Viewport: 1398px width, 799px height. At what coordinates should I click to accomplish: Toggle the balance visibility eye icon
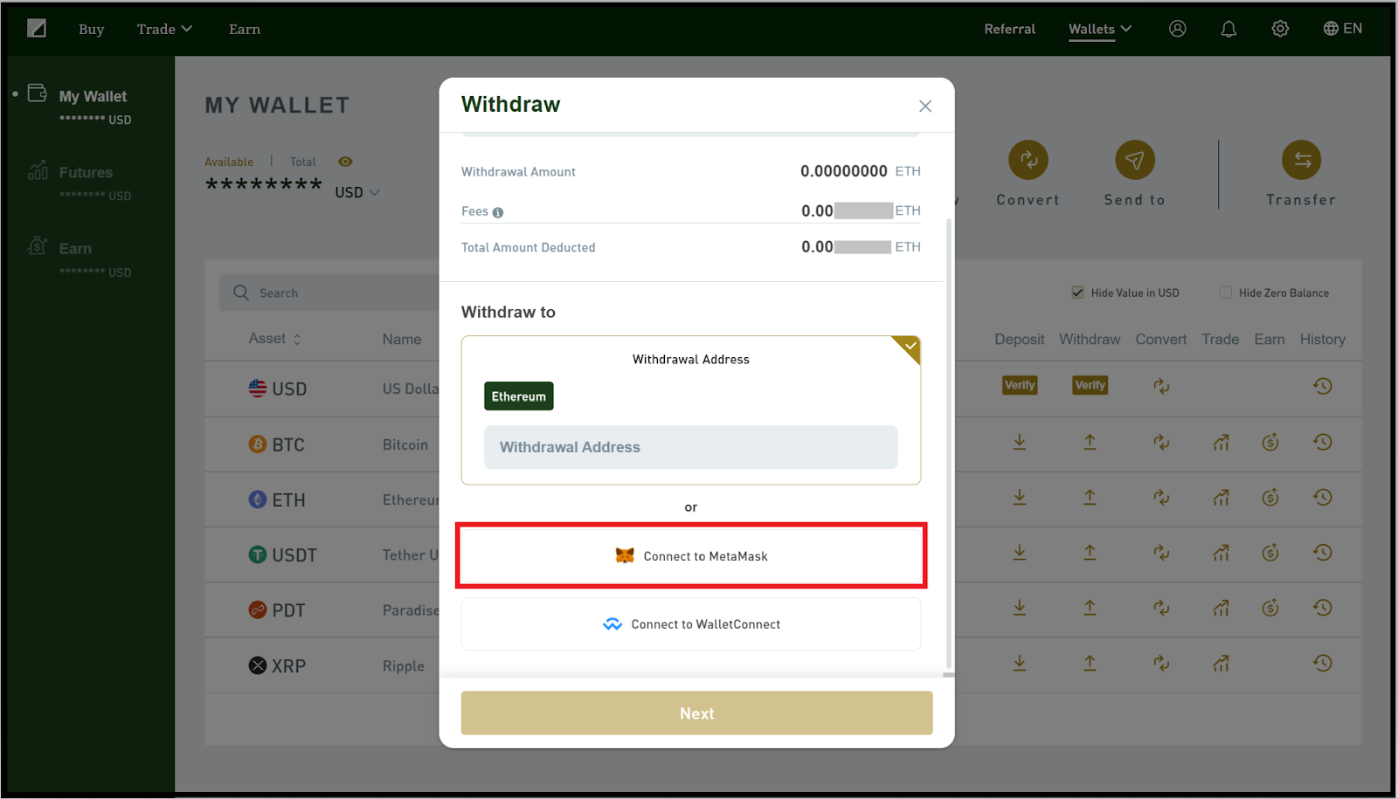(346, 162)
